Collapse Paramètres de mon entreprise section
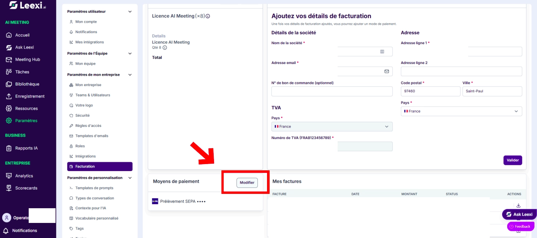 click(x=130, y=75)
